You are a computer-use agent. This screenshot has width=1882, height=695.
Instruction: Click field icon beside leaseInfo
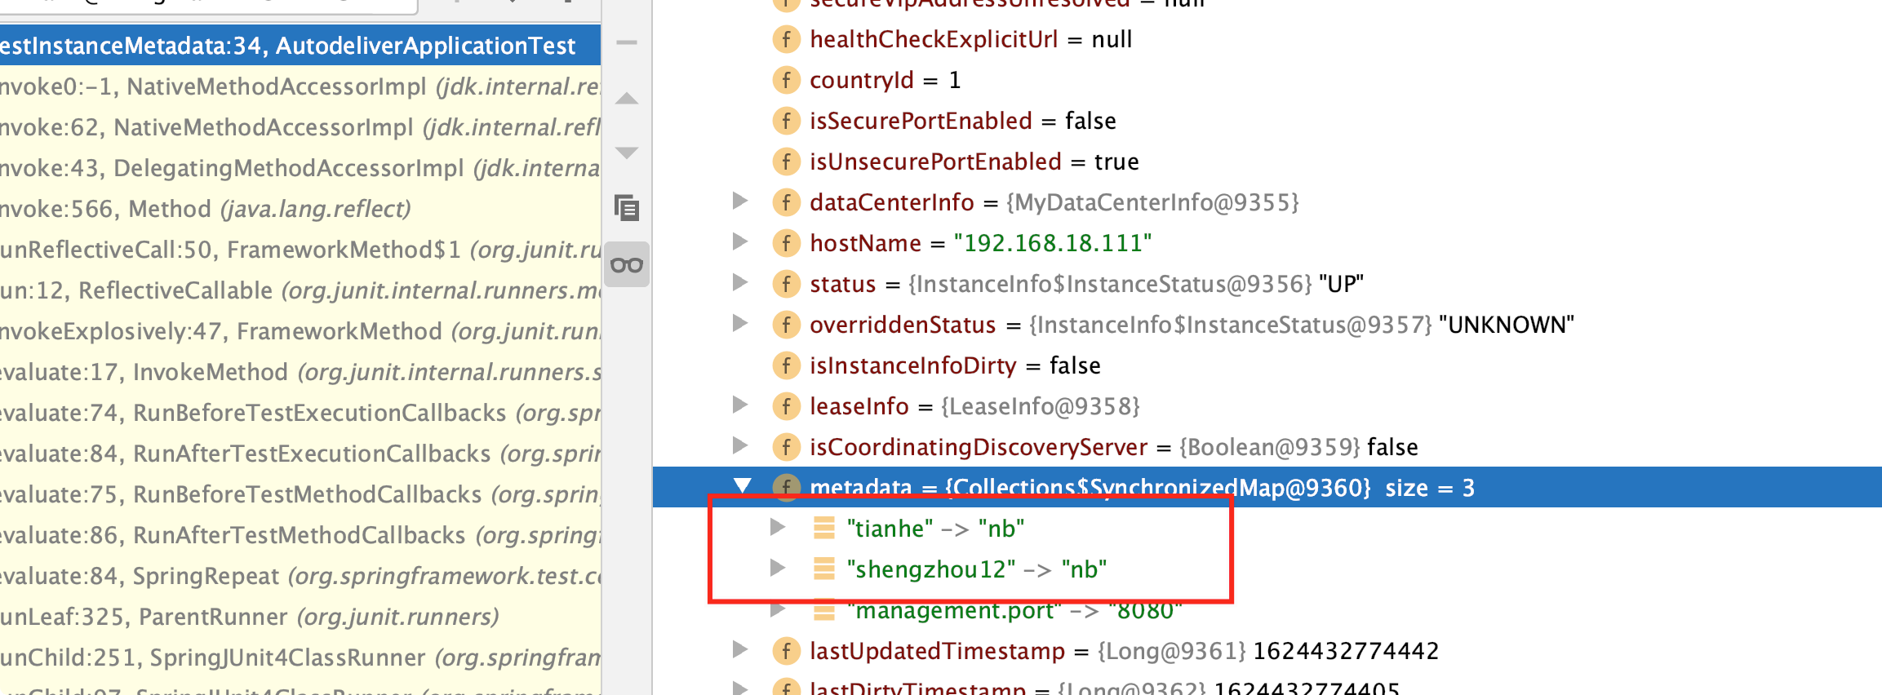click(786, 406)
